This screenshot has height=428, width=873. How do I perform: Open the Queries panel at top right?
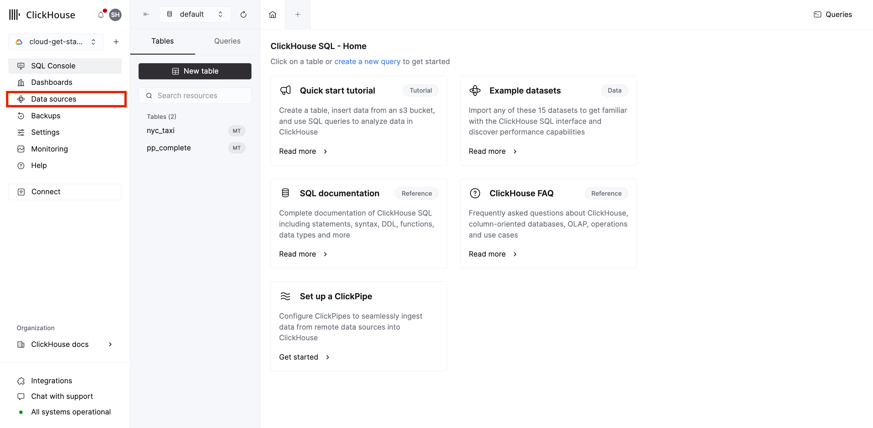click(832, 14)
